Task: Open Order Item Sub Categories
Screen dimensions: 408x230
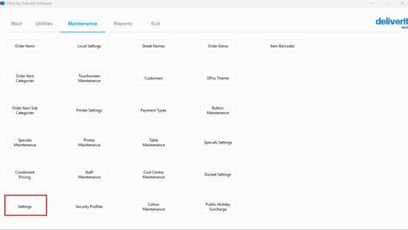Action: [x=25, y=110]
